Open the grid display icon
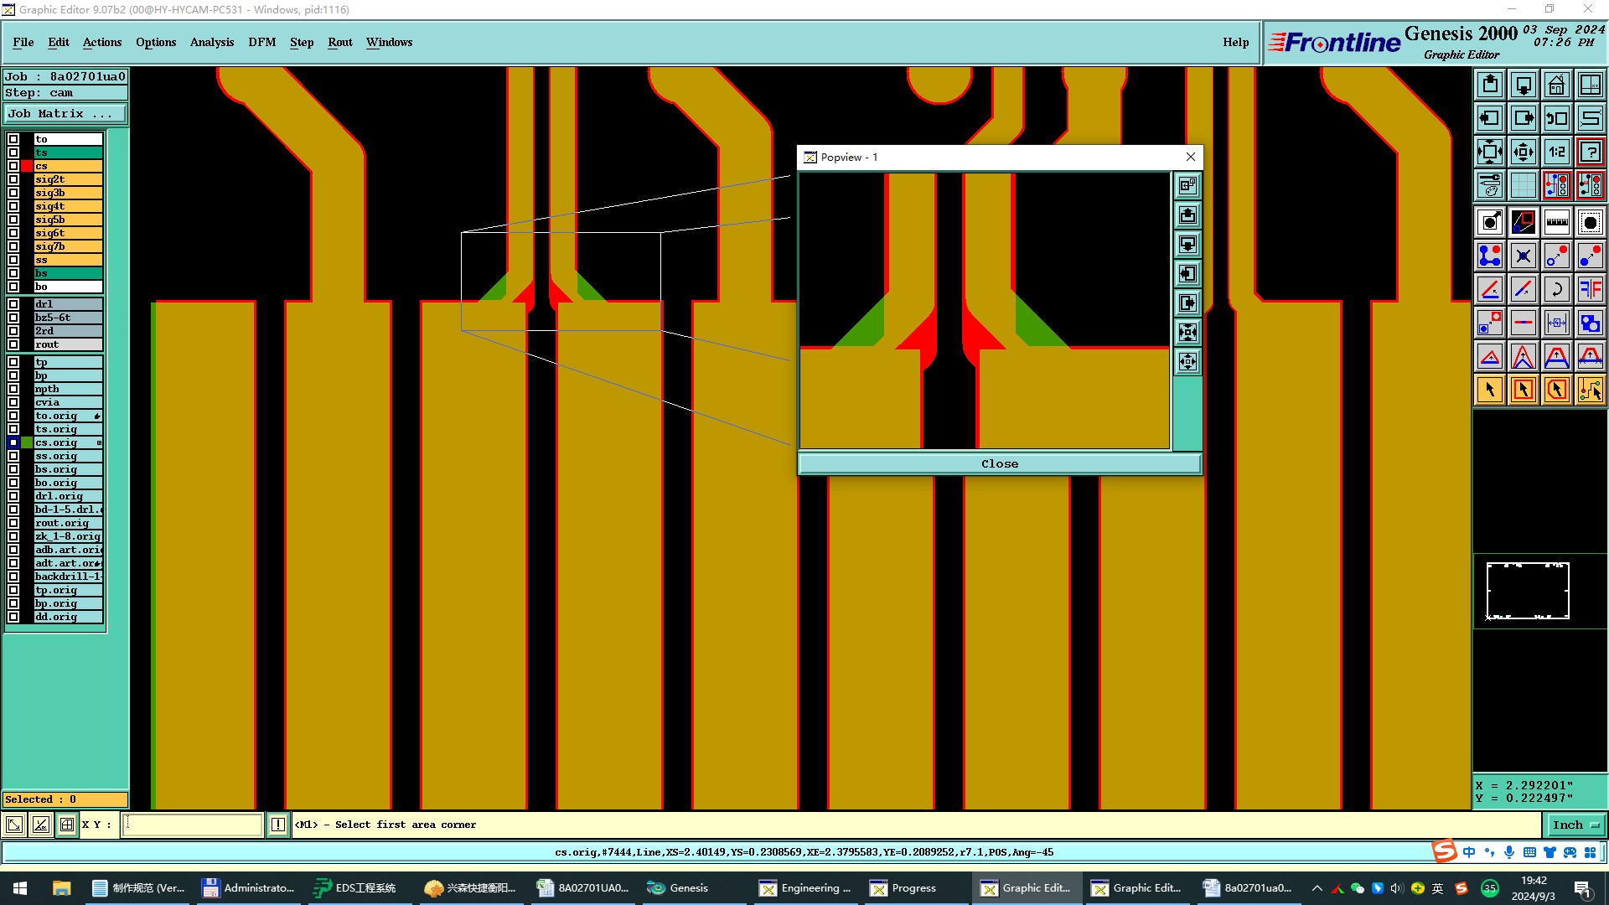 [x=1523, y=185]
